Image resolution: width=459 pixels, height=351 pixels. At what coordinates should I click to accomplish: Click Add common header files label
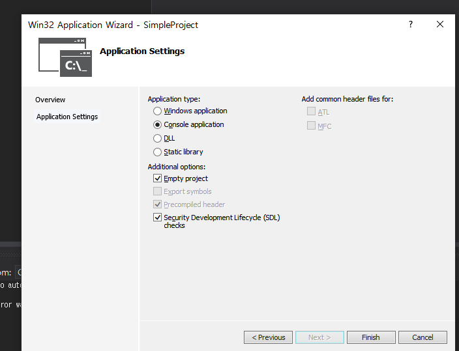[x=347, y=99]
